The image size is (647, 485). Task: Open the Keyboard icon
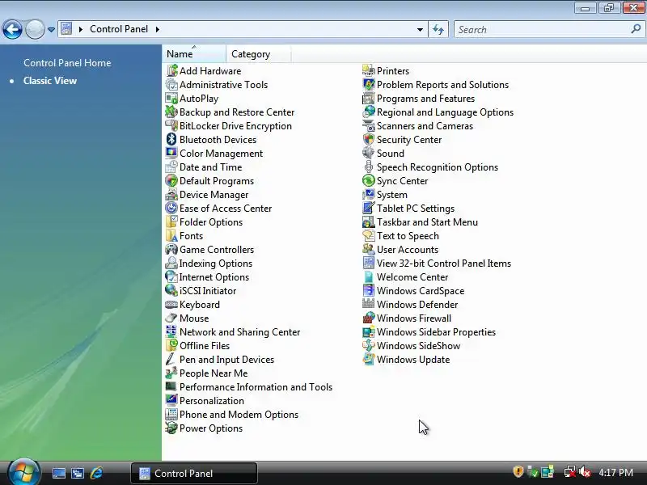pos(171,305)
